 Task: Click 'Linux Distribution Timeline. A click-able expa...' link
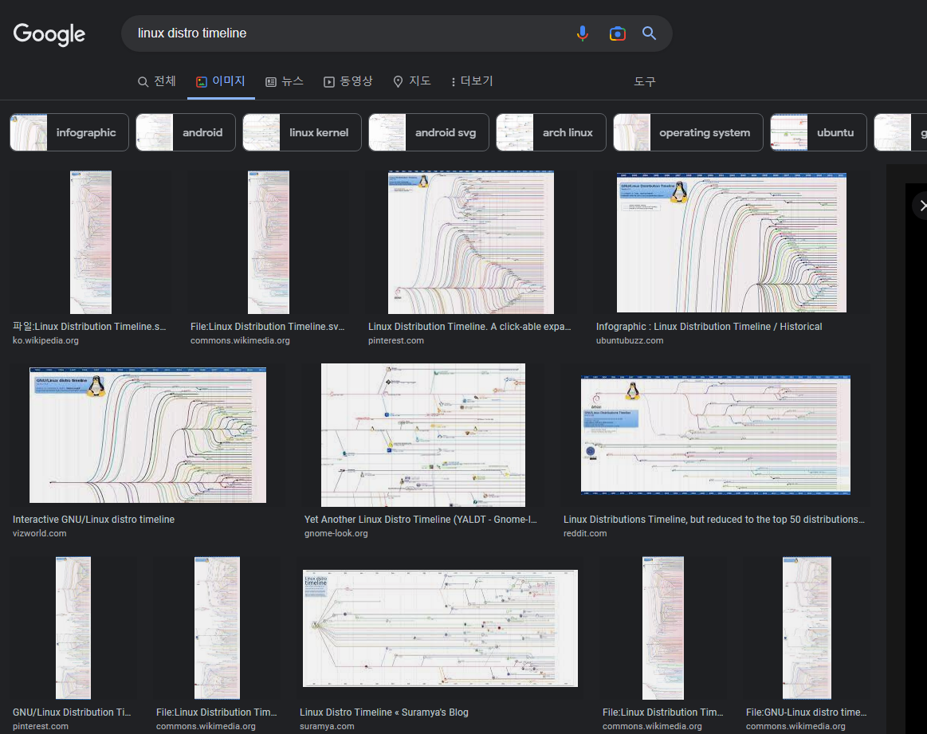[x=469, y=326]
